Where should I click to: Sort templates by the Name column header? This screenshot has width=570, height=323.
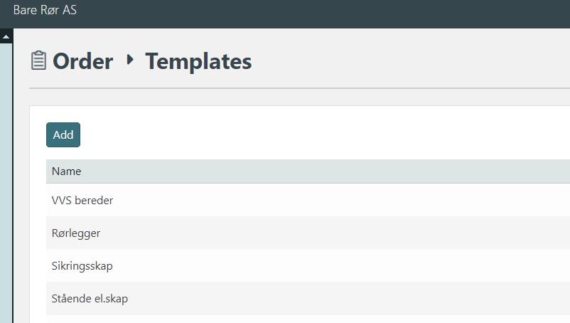67,171
